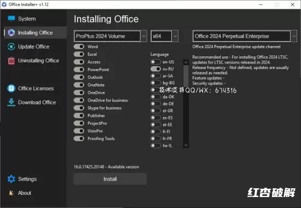The width and height of the screenshot is (301, 208).
Task: Toggle PowerPoint switch off
Action: coord(79,70)
